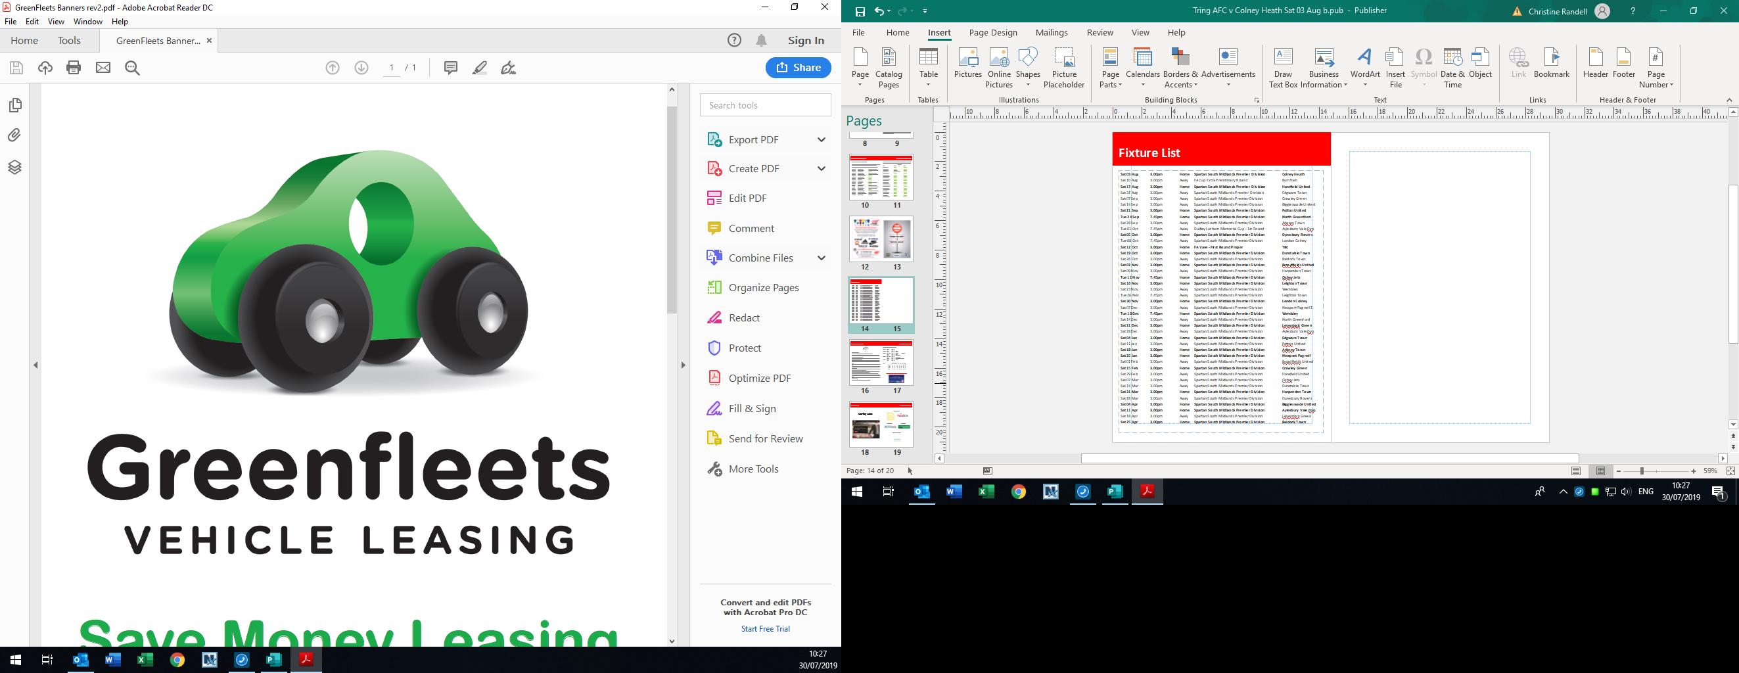Insert Date & Time in Publisher

point(1452,68)
